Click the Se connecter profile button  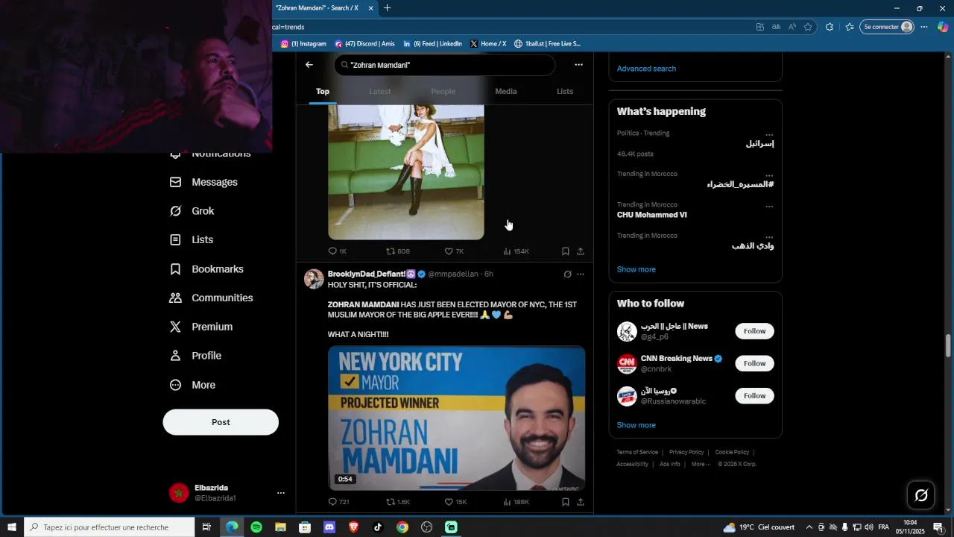coord(887,27)
